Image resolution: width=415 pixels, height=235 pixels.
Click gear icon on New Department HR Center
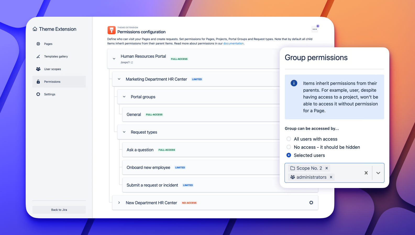311,203
